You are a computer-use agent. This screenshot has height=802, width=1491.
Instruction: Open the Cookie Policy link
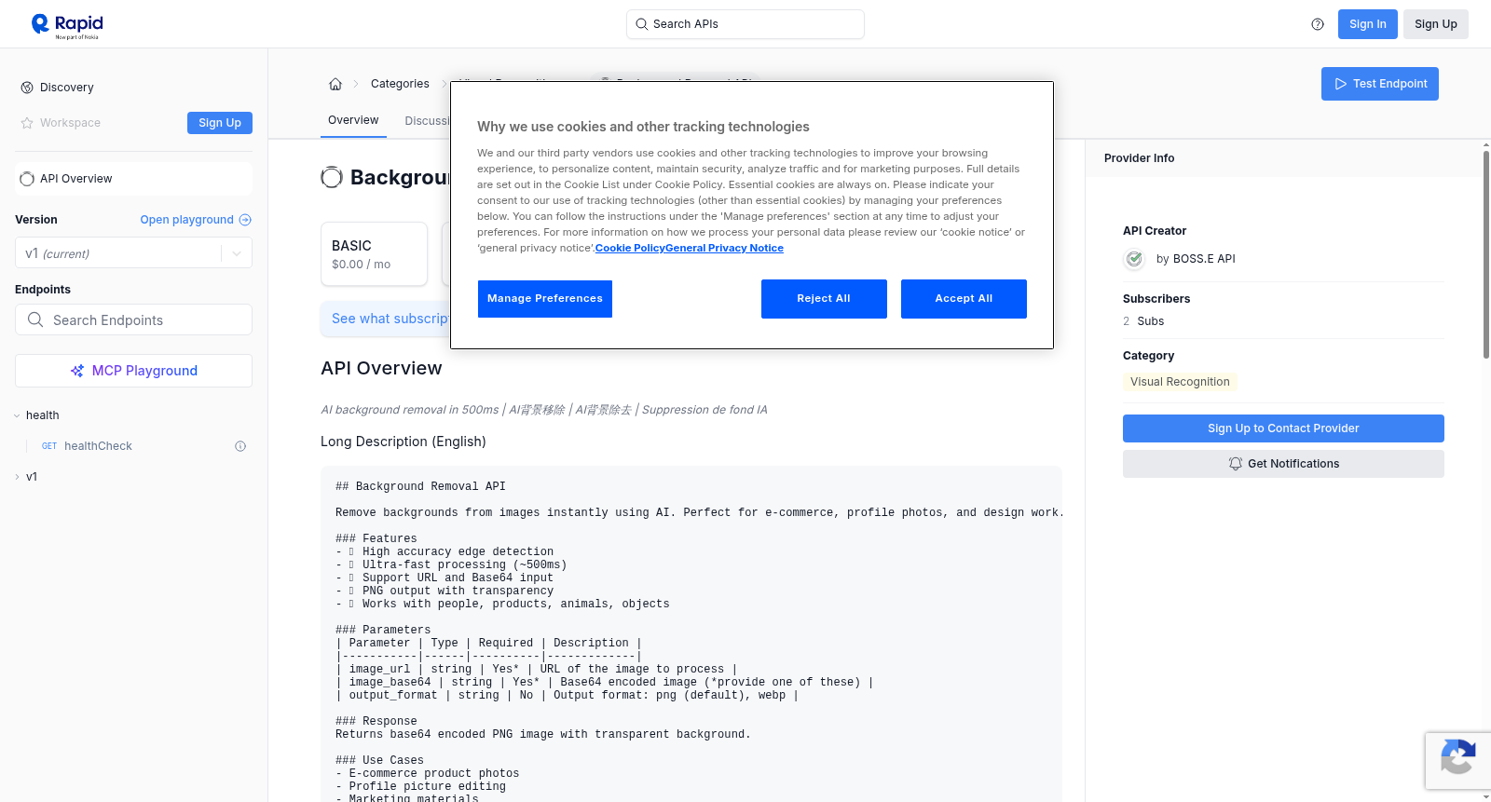point(630,248)
